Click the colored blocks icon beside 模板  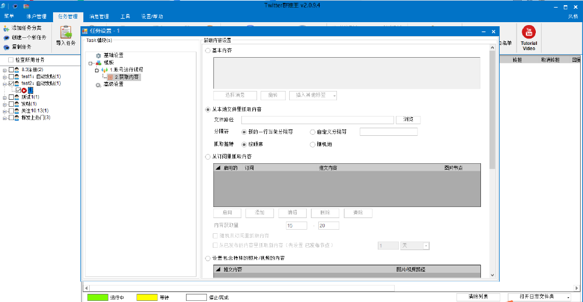coord(99,62)
